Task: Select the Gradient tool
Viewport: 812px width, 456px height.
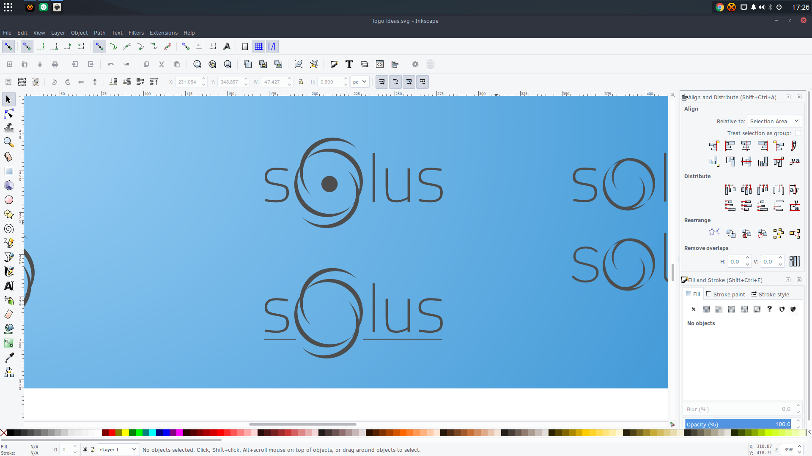Action: tap(8, 343)
